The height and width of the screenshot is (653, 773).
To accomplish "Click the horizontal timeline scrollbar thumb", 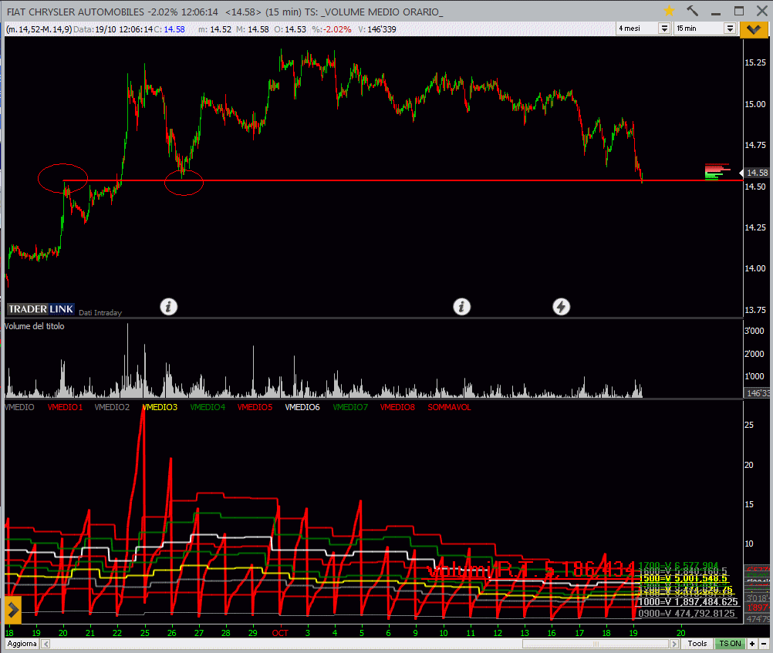I will [596, 644].
